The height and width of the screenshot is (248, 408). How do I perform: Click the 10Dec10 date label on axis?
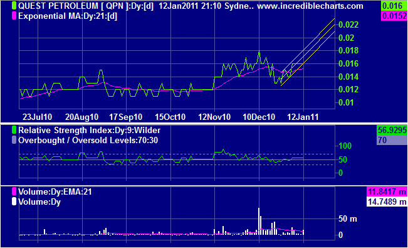(259, 117)
